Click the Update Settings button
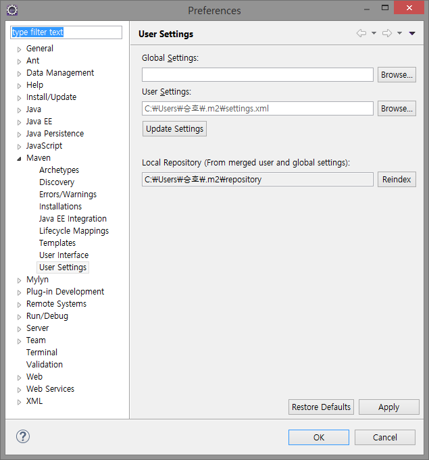429x460 pixels. click(x=174, y=129)
